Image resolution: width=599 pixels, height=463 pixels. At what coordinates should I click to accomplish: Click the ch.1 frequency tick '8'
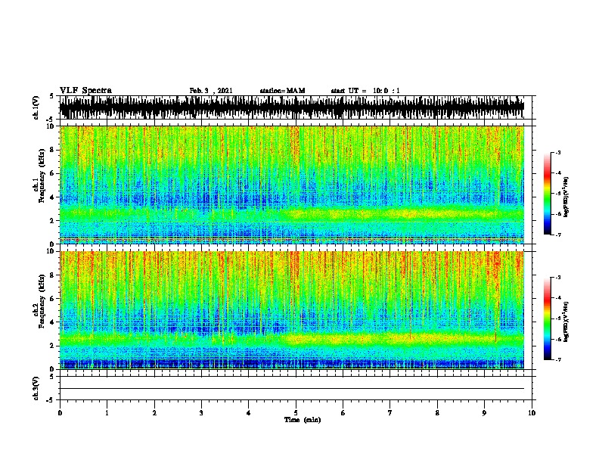(53, 150)
